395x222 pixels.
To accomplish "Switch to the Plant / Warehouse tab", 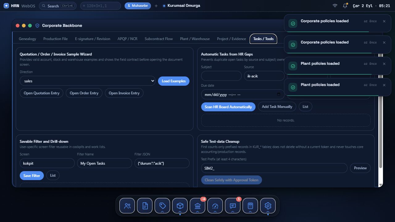I will point(195,39).
